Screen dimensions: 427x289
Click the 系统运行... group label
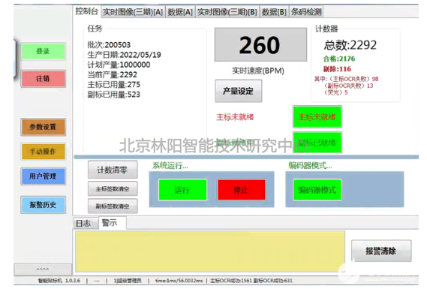pos(170,165)
